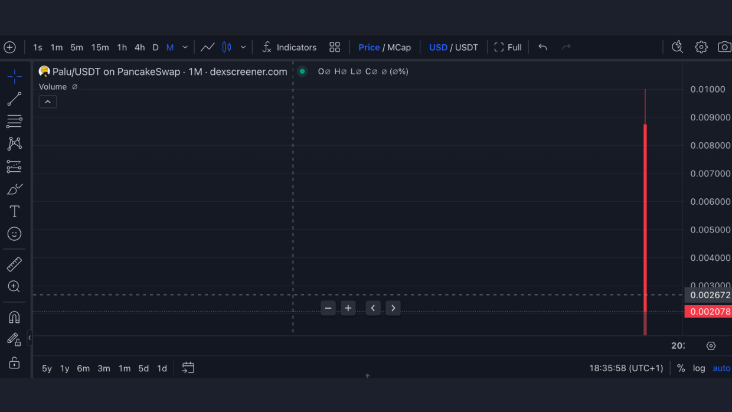Switch chart to Price mode
The image size is (732, 412).
(369, 47)
